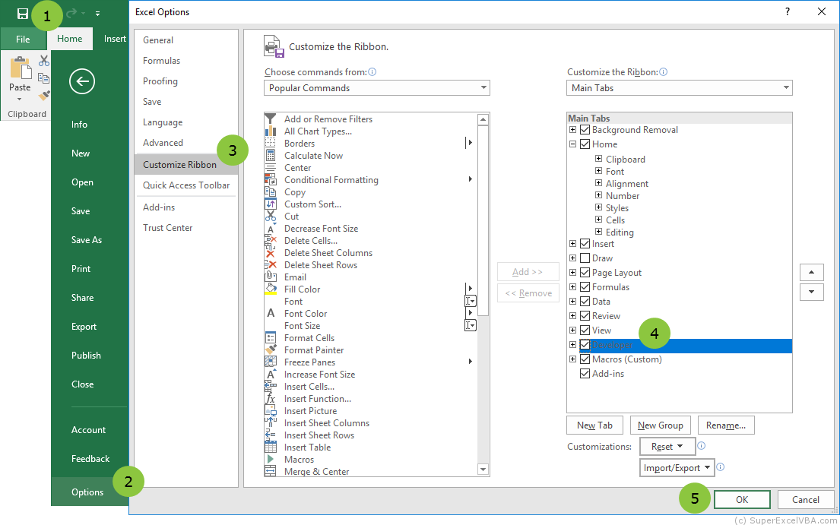Click the move up arrow button
The width and height of the screenshot is (840, 525).
pyautogui.click(x=812, y=273)
